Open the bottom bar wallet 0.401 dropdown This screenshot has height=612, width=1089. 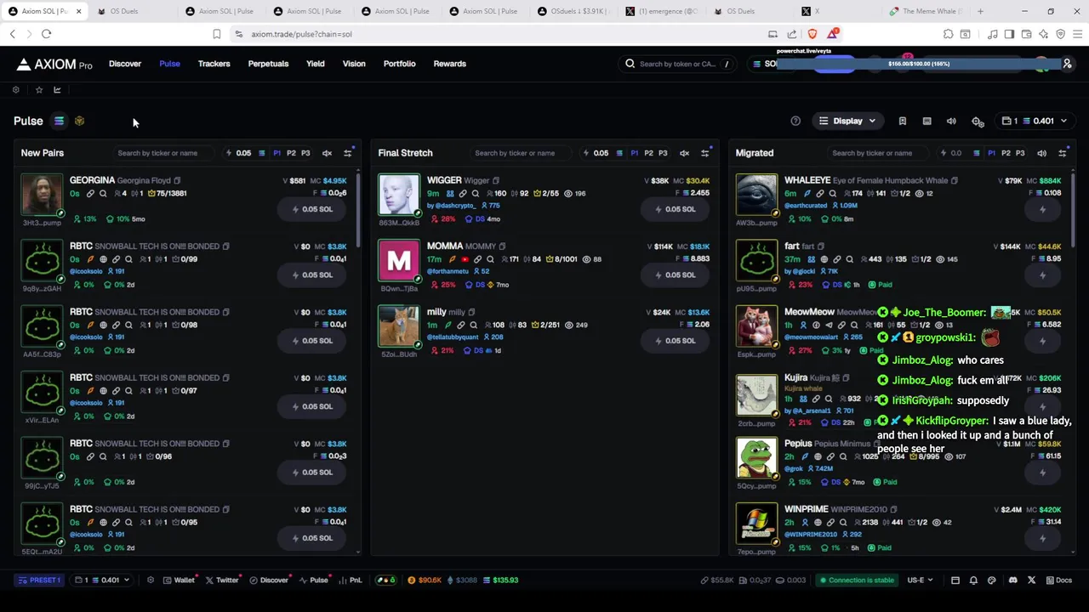101,580
